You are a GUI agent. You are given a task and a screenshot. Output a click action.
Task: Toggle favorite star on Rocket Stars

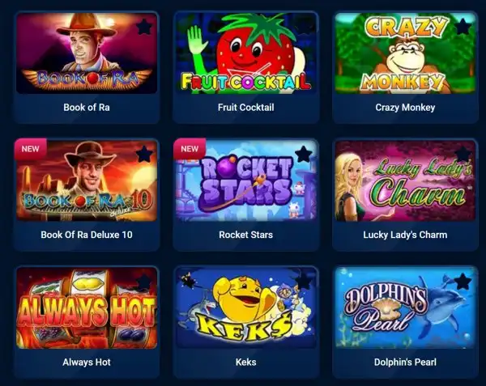pyautogui.click(x=304, y=154)
